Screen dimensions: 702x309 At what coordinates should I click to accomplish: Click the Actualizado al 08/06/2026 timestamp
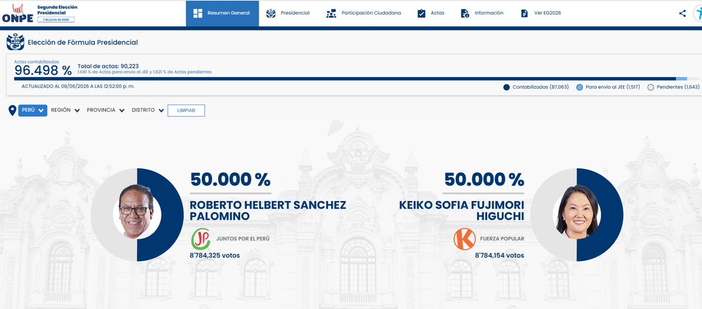(78, 86)
